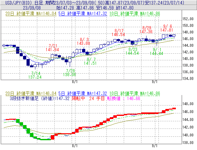Click the 9/6 147.81 high annotation

point(167,28)
